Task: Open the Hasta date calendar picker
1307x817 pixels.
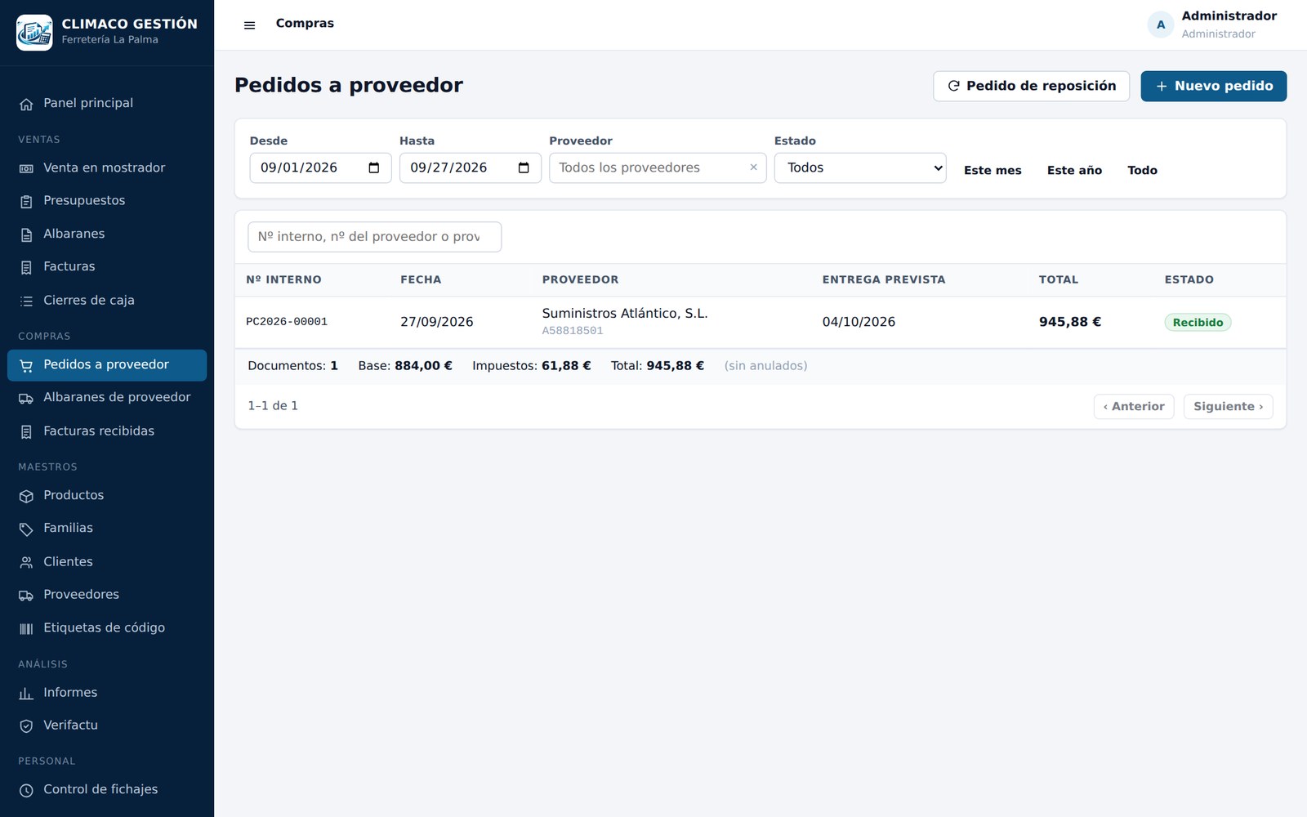Action: [x=524, y=167]
